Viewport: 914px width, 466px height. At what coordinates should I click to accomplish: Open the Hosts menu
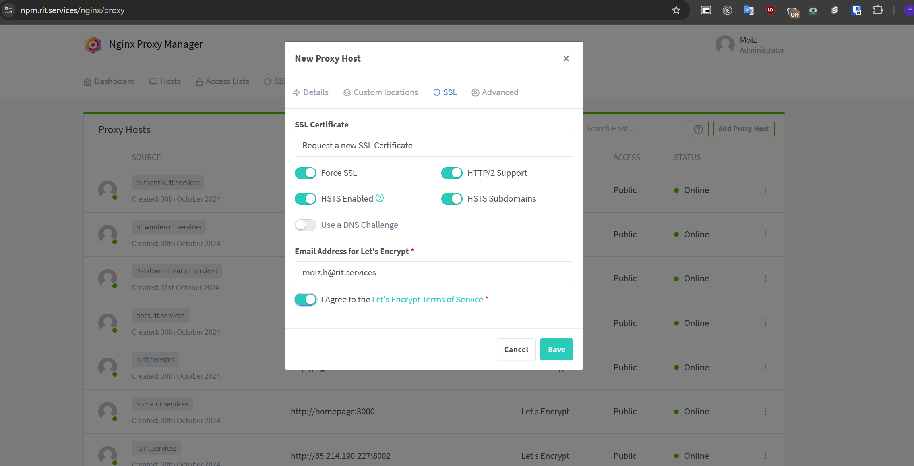coord(165,81)
